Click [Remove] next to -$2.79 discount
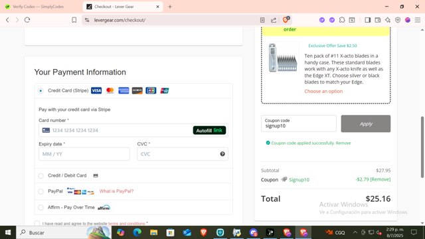 click(381, 179)
